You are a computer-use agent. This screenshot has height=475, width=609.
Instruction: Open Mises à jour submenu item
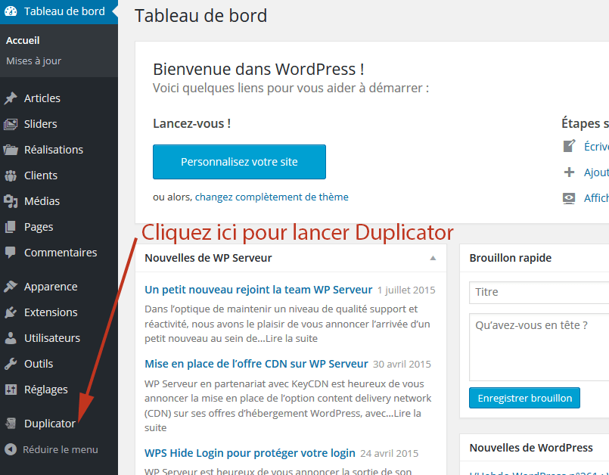(x=34, y=61)
